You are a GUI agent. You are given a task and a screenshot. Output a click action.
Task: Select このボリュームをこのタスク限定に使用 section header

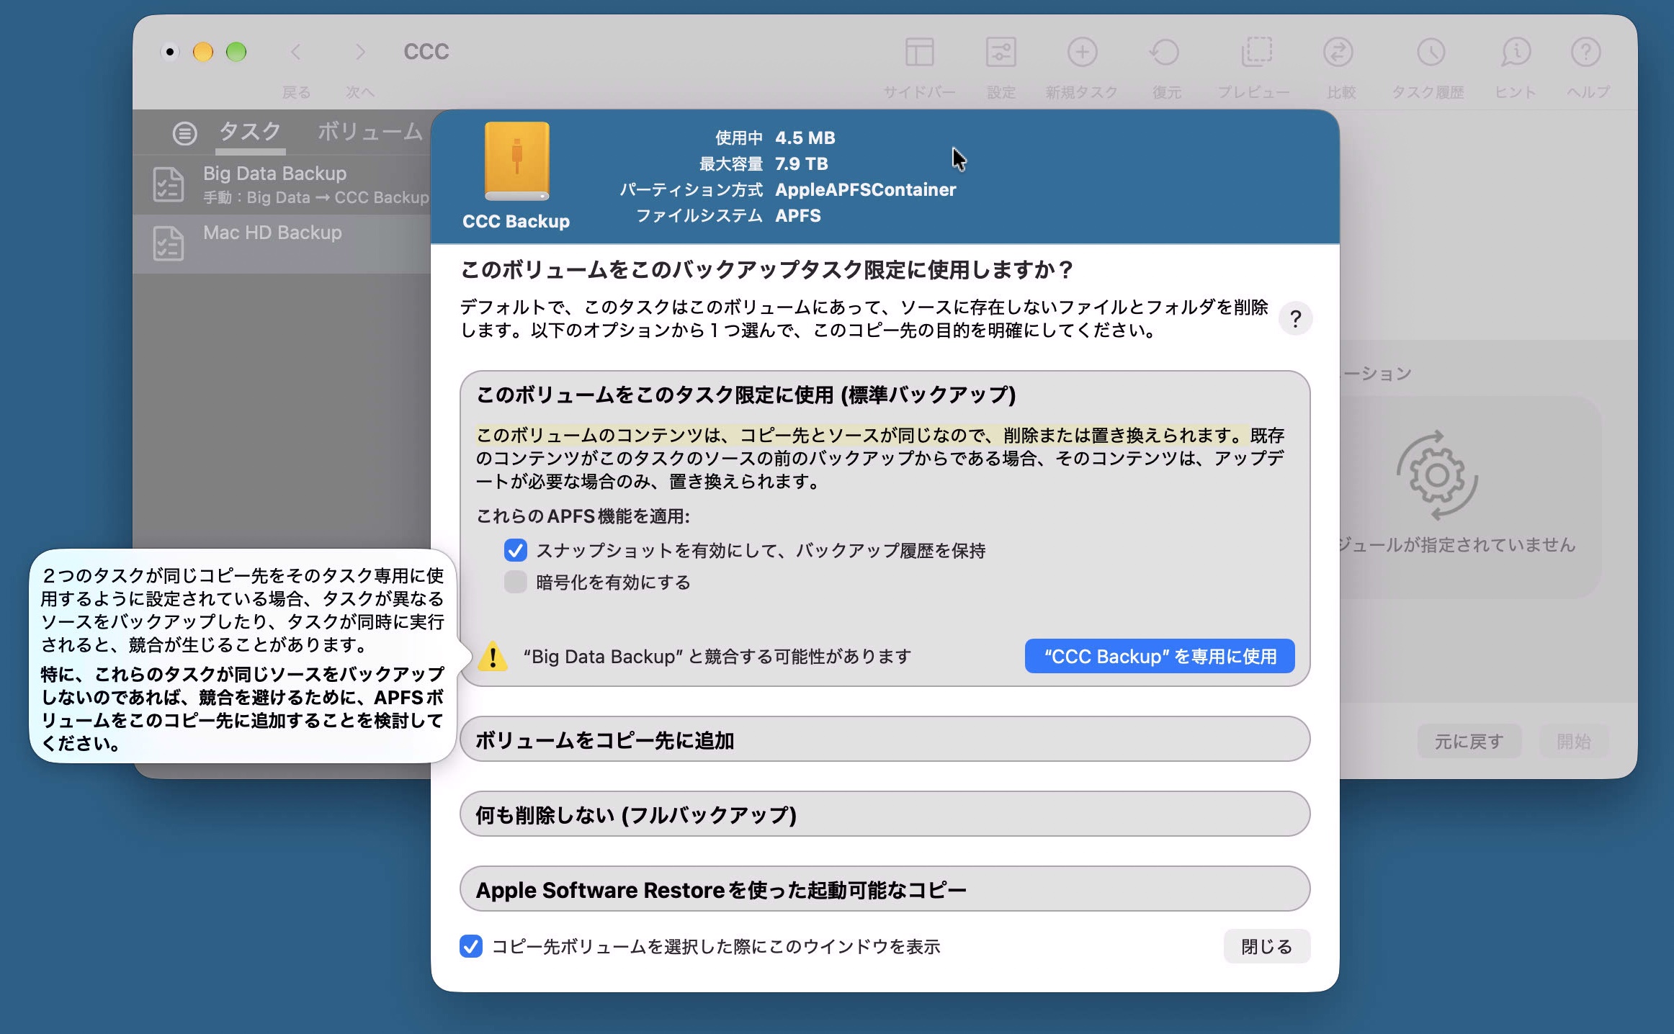point(746,395)
